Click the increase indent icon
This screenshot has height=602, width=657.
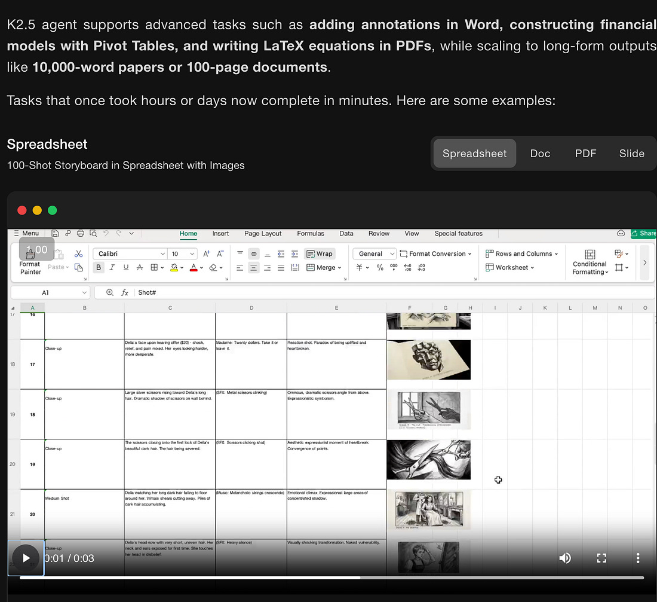point(294,254)
